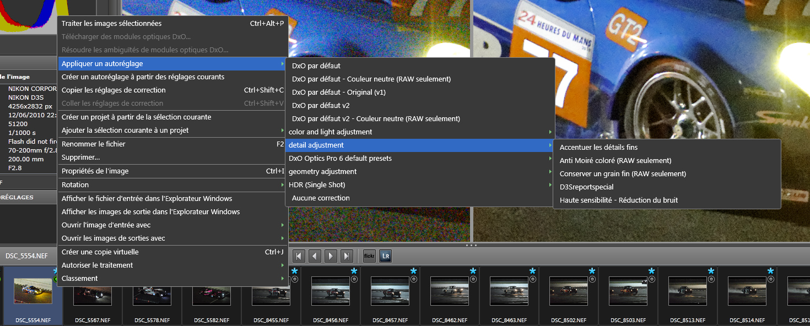Click the blue star on DSC_8503.NEF thumbnail
This screenshot has width=810, height=326.
(x=651, y=271)
